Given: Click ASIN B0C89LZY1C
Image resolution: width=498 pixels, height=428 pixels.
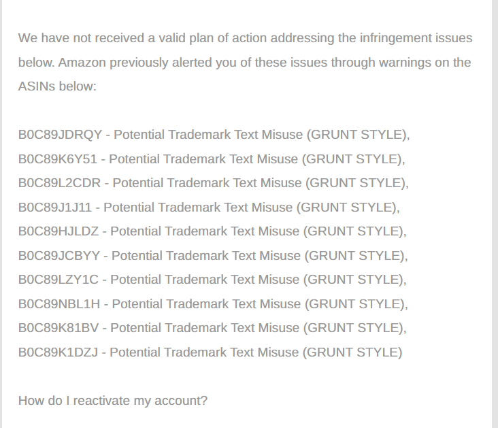Looking at the screenshot, I should 58,280.
